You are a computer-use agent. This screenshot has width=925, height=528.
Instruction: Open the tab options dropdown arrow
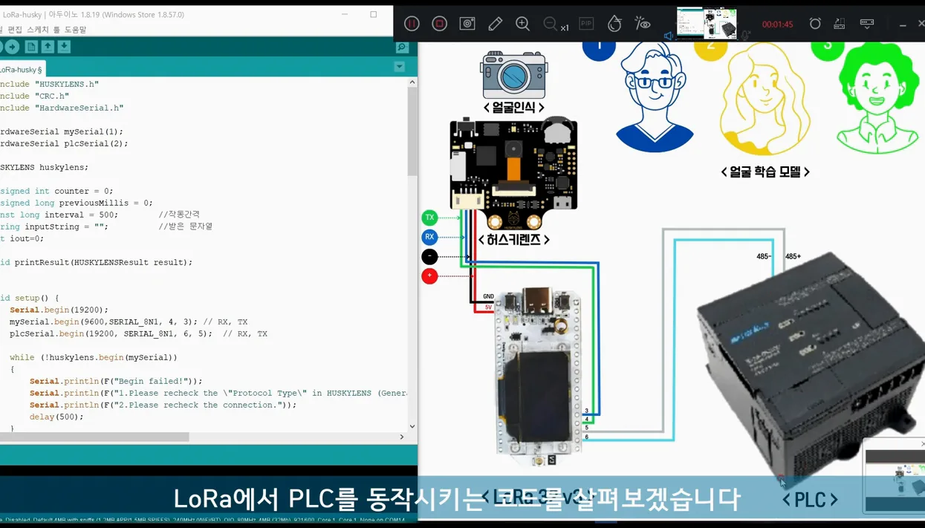click(x=399, y=67)
